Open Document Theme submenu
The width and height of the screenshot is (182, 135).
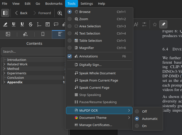[x=99, y=118]
